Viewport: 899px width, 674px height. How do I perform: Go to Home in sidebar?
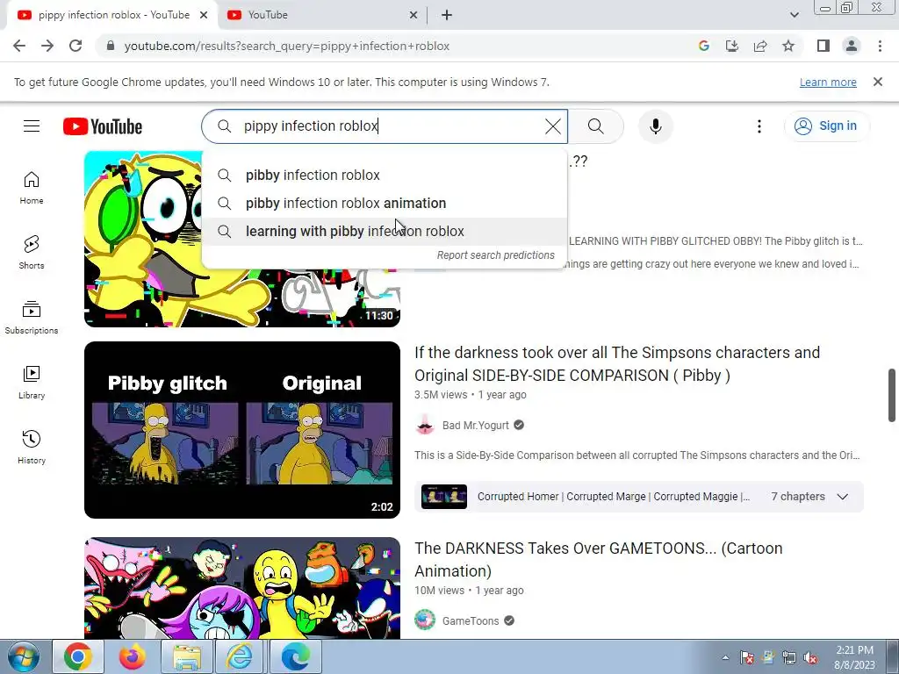click(x=32, y=188)
